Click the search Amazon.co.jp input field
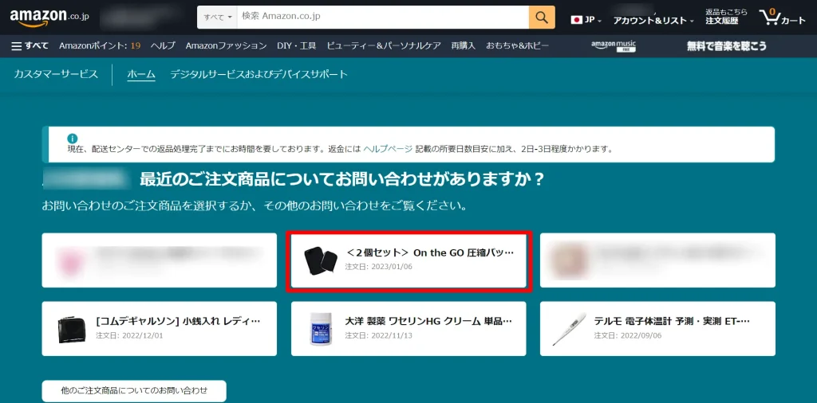The image size is (817, 403). point(383,18)
